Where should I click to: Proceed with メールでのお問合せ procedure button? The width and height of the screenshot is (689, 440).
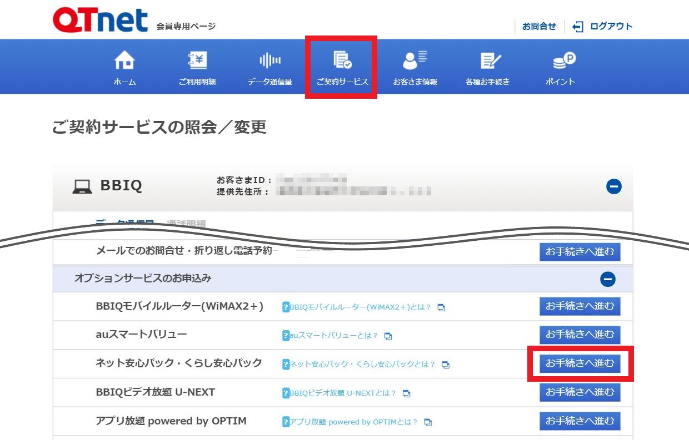coord(580,252)
